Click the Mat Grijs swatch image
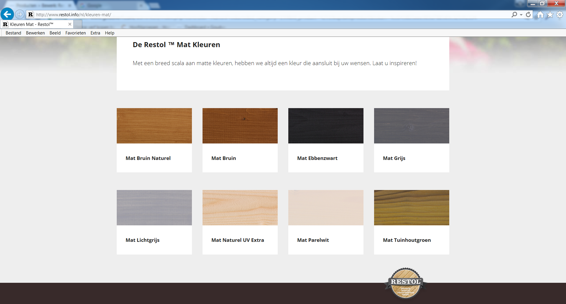Viewport: 566px width, 304px height. tap(412, 126)
